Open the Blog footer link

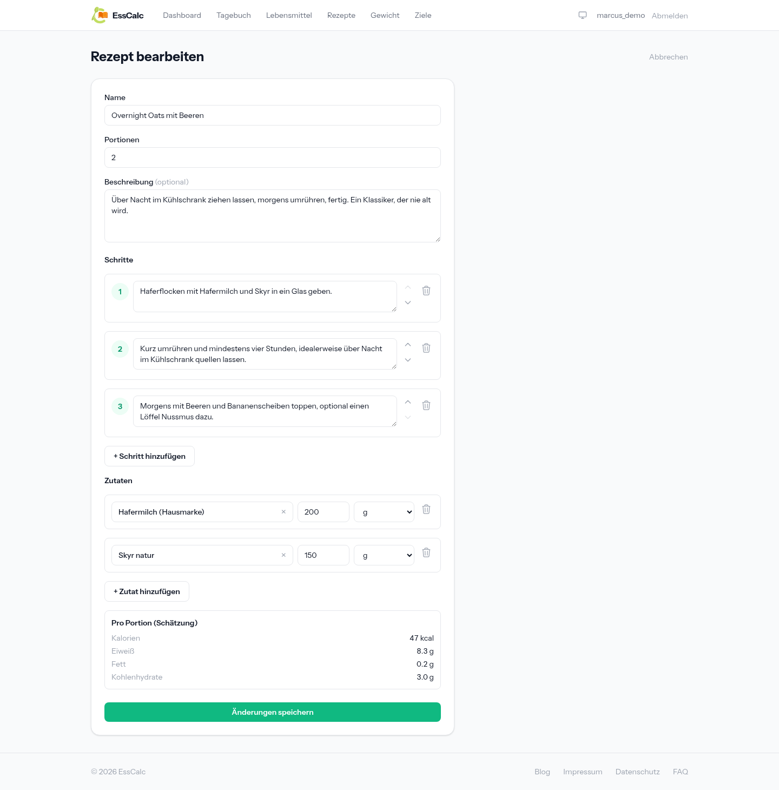click(x=542, y=772)
